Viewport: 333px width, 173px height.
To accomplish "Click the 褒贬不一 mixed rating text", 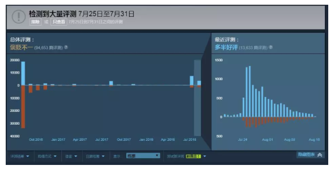I will click(x=21, y=47).
